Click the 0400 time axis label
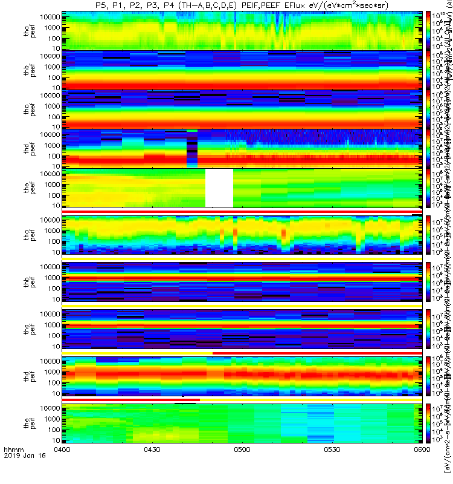The image size is (453, 484). click(x=62, y=450)
